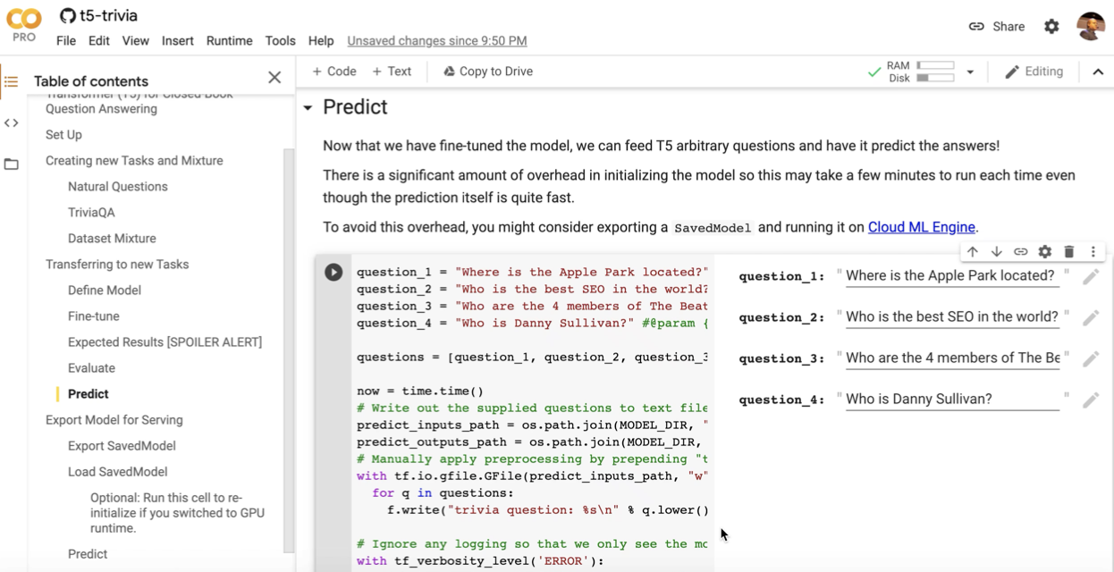This screenshot has height=572, width=1114.
Task: Jump to Evaluate section
Action: point(91,368)
